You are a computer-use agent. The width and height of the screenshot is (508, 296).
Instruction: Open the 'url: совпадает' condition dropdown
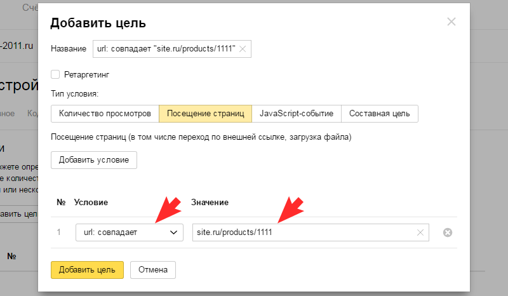[129, 232]
